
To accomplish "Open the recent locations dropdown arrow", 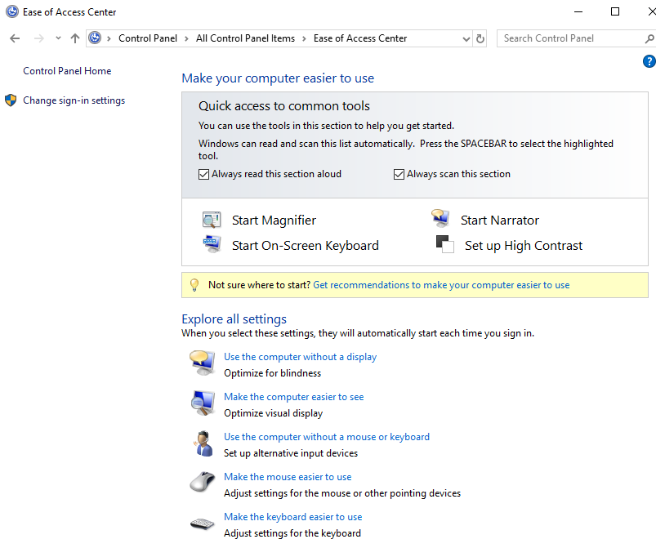I will [58, 38].
